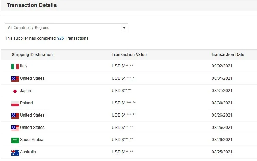Click the Saudi Arabia destination label
Viewport: 257px width, 161px height.
(32, 140)
